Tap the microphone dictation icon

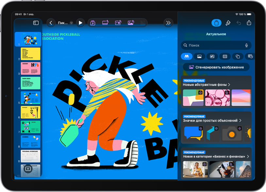pos(246,45)
